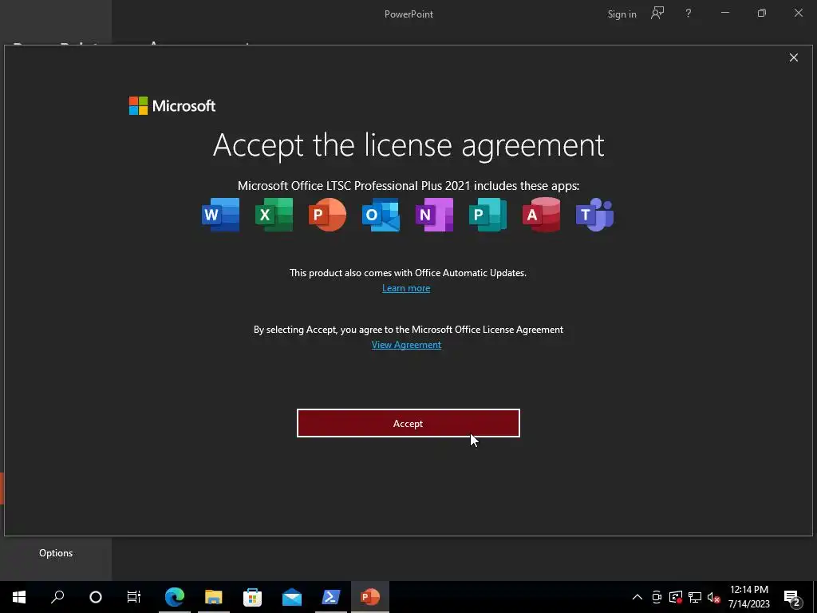
Task: Click the Microsoft logo
Action: (172, 106)
